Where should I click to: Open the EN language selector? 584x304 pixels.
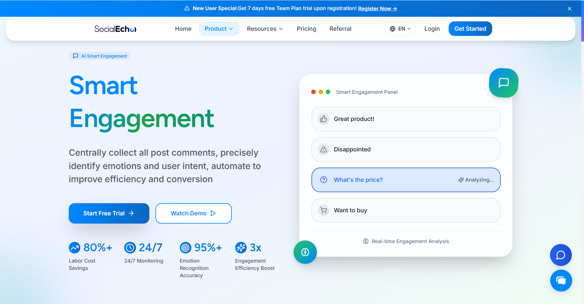pyautogui.click(x=400, y=29)
